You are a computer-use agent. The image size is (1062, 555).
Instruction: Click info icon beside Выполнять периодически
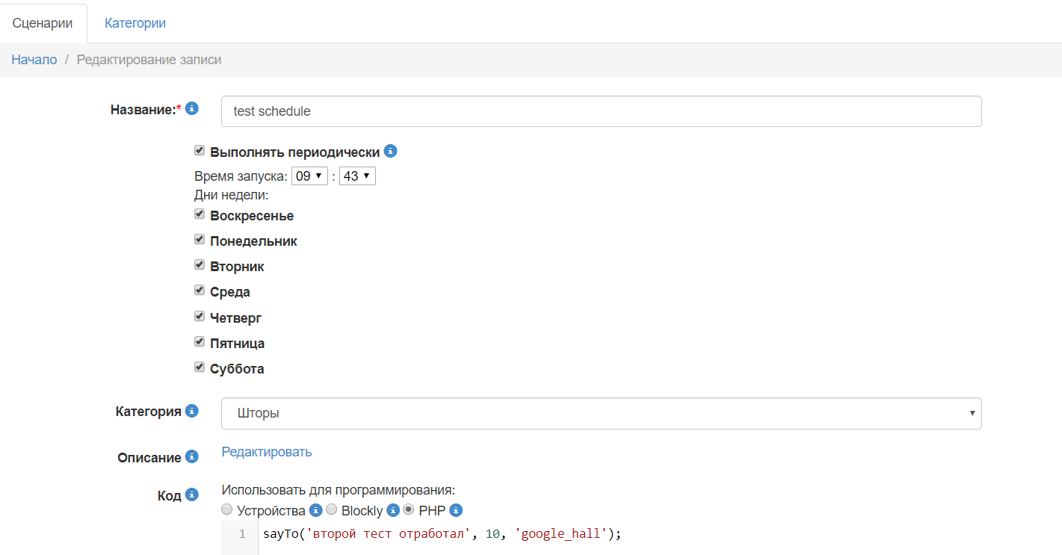click(390, 152)
